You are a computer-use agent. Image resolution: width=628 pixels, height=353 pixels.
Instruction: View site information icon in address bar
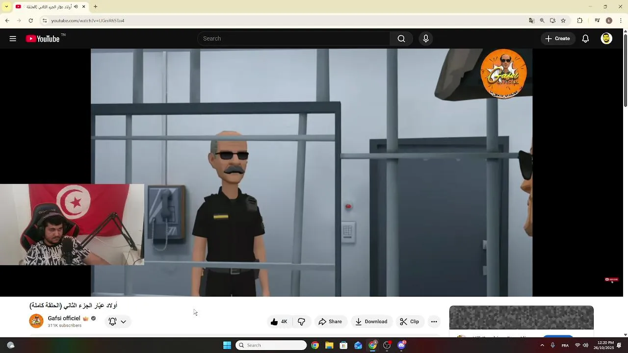45,21
